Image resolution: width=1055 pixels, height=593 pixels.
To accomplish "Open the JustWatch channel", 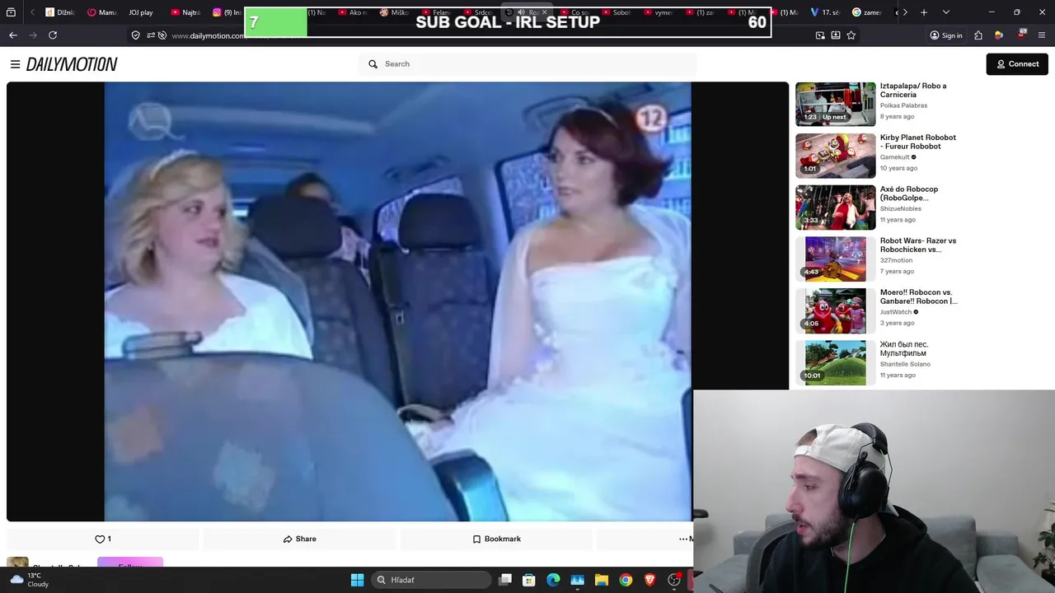I will [896, 312].
